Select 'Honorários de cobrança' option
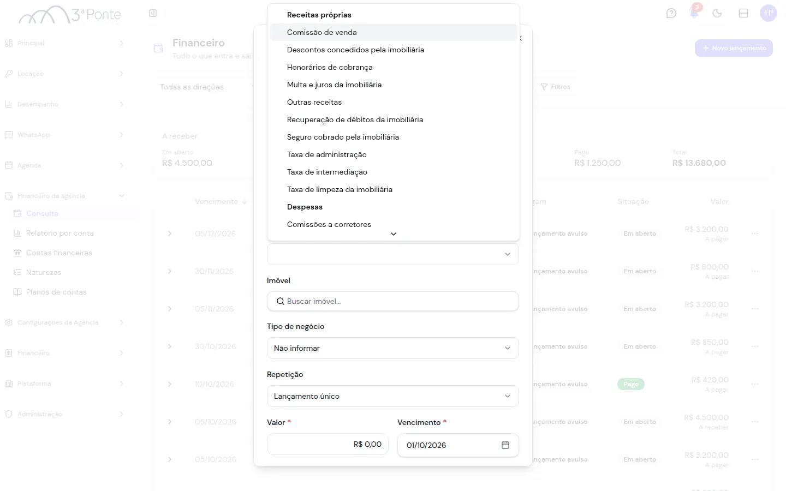 point(393,67)
